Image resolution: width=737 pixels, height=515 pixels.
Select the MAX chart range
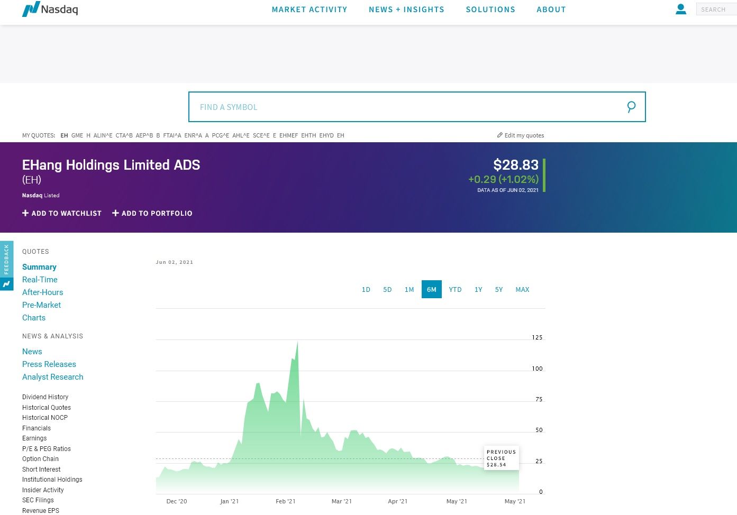(522, 290)
